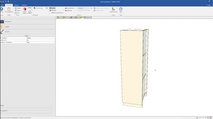This screenshot has height=119, width=213.
Task: Open the Mode fenêtre display button
Action: tap(30, 10)
